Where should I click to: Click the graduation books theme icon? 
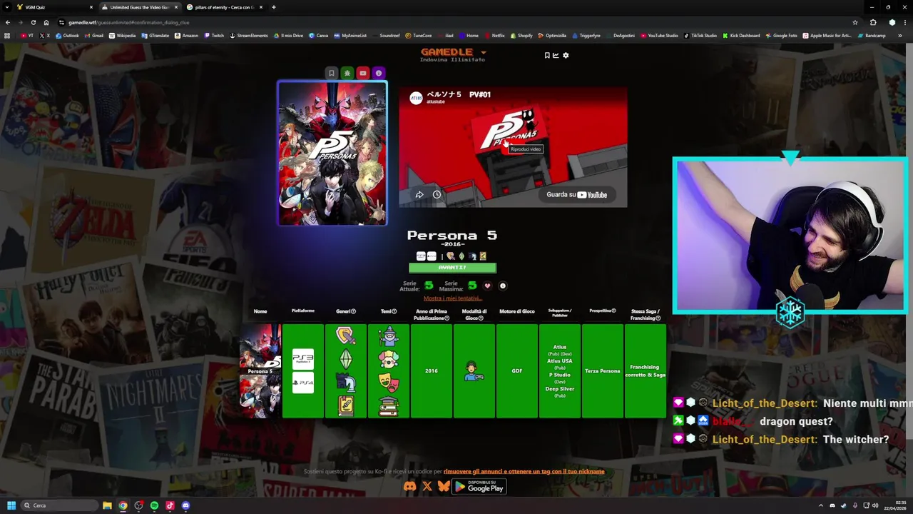coord(389,406)
